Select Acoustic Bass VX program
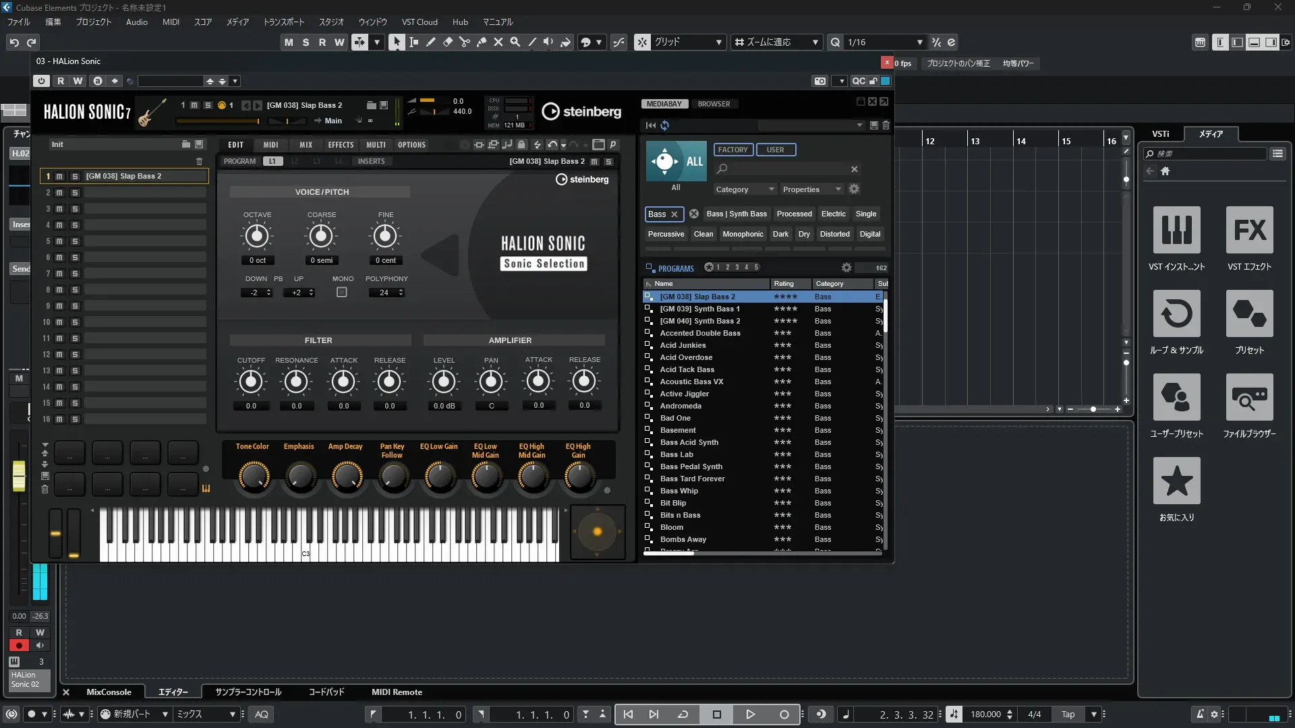 pyautogui.click(x=691, y=382)
